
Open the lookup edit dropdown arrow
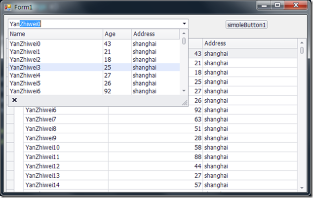coord(184,24)
